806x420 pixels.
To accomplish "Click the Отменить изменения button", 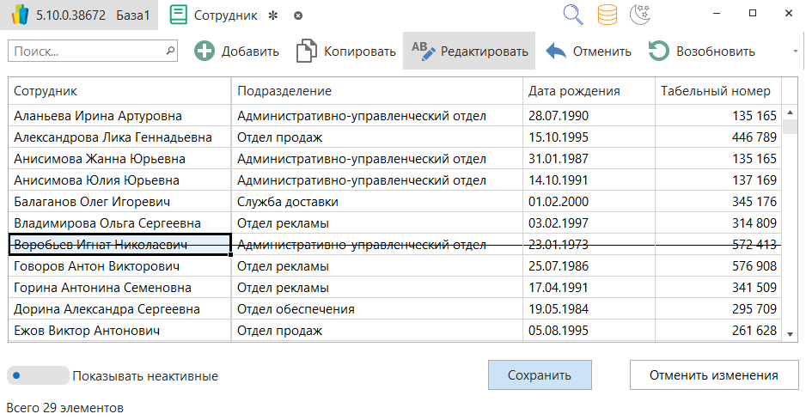I will tap(713, 375).
